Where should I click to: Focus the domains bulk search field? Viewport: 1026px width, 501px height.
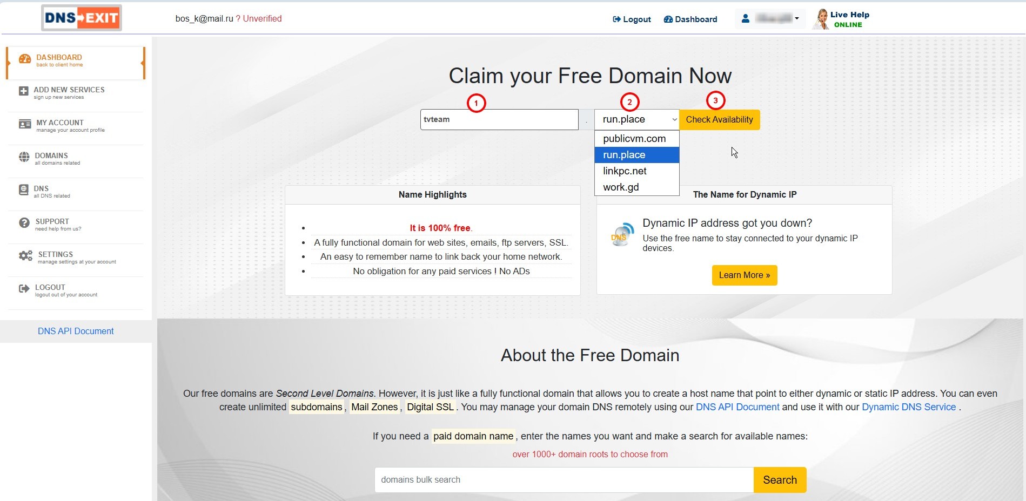pyautogui.click(x=564, y=480)
